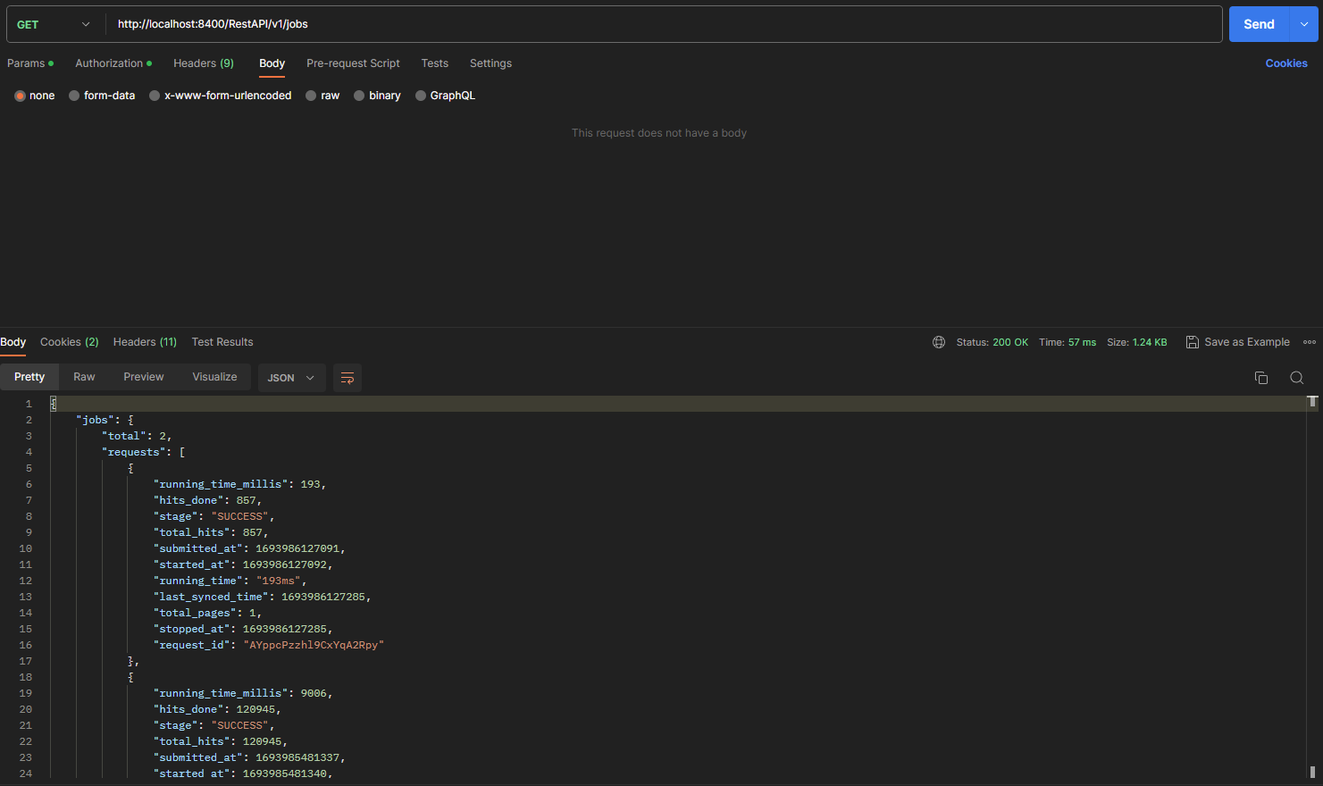The height and width of the screenshot is (786, 1323).
Task: Click the Send button
Action: tap(1259, 24)
